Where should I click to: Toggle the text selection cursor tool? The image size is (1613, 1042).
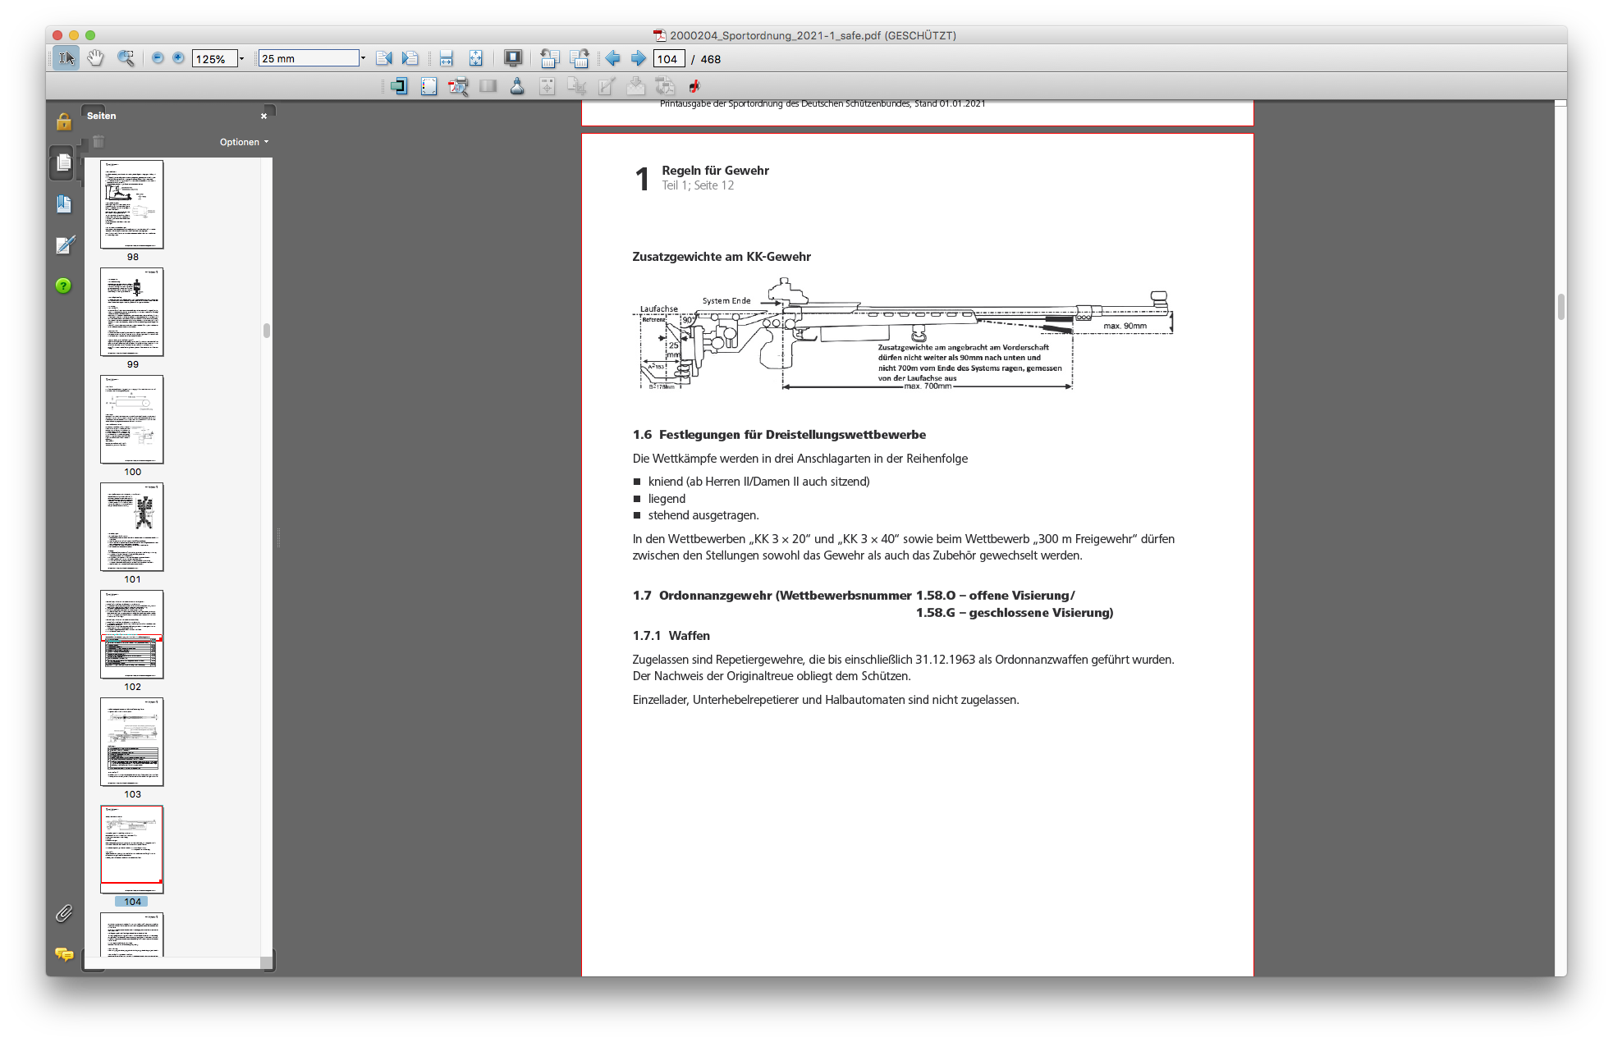pos(66,58)
